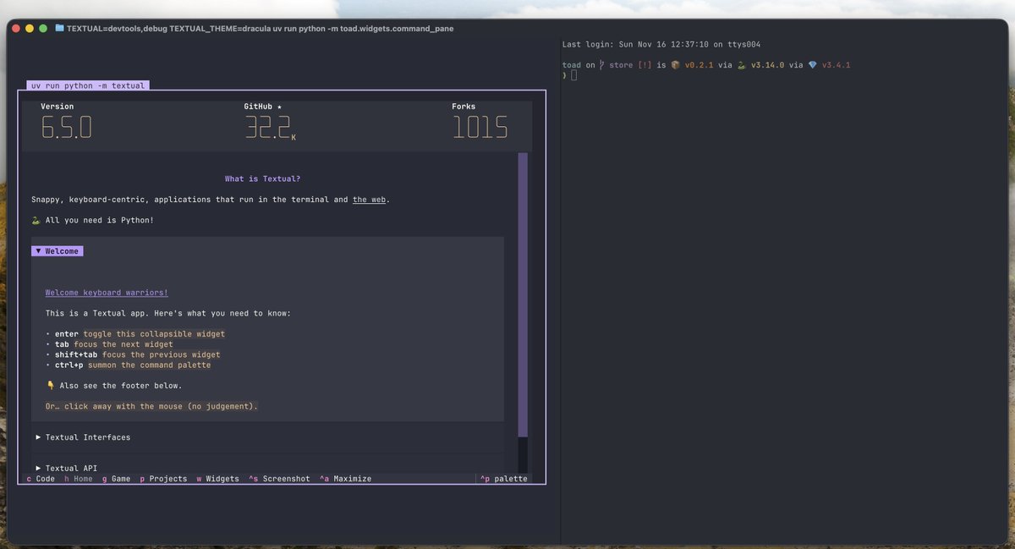Click the vertical scrollbar thumb in Textual demo
The height and width of the screenshot is (549, 1015).
click(x=523, y=294)
